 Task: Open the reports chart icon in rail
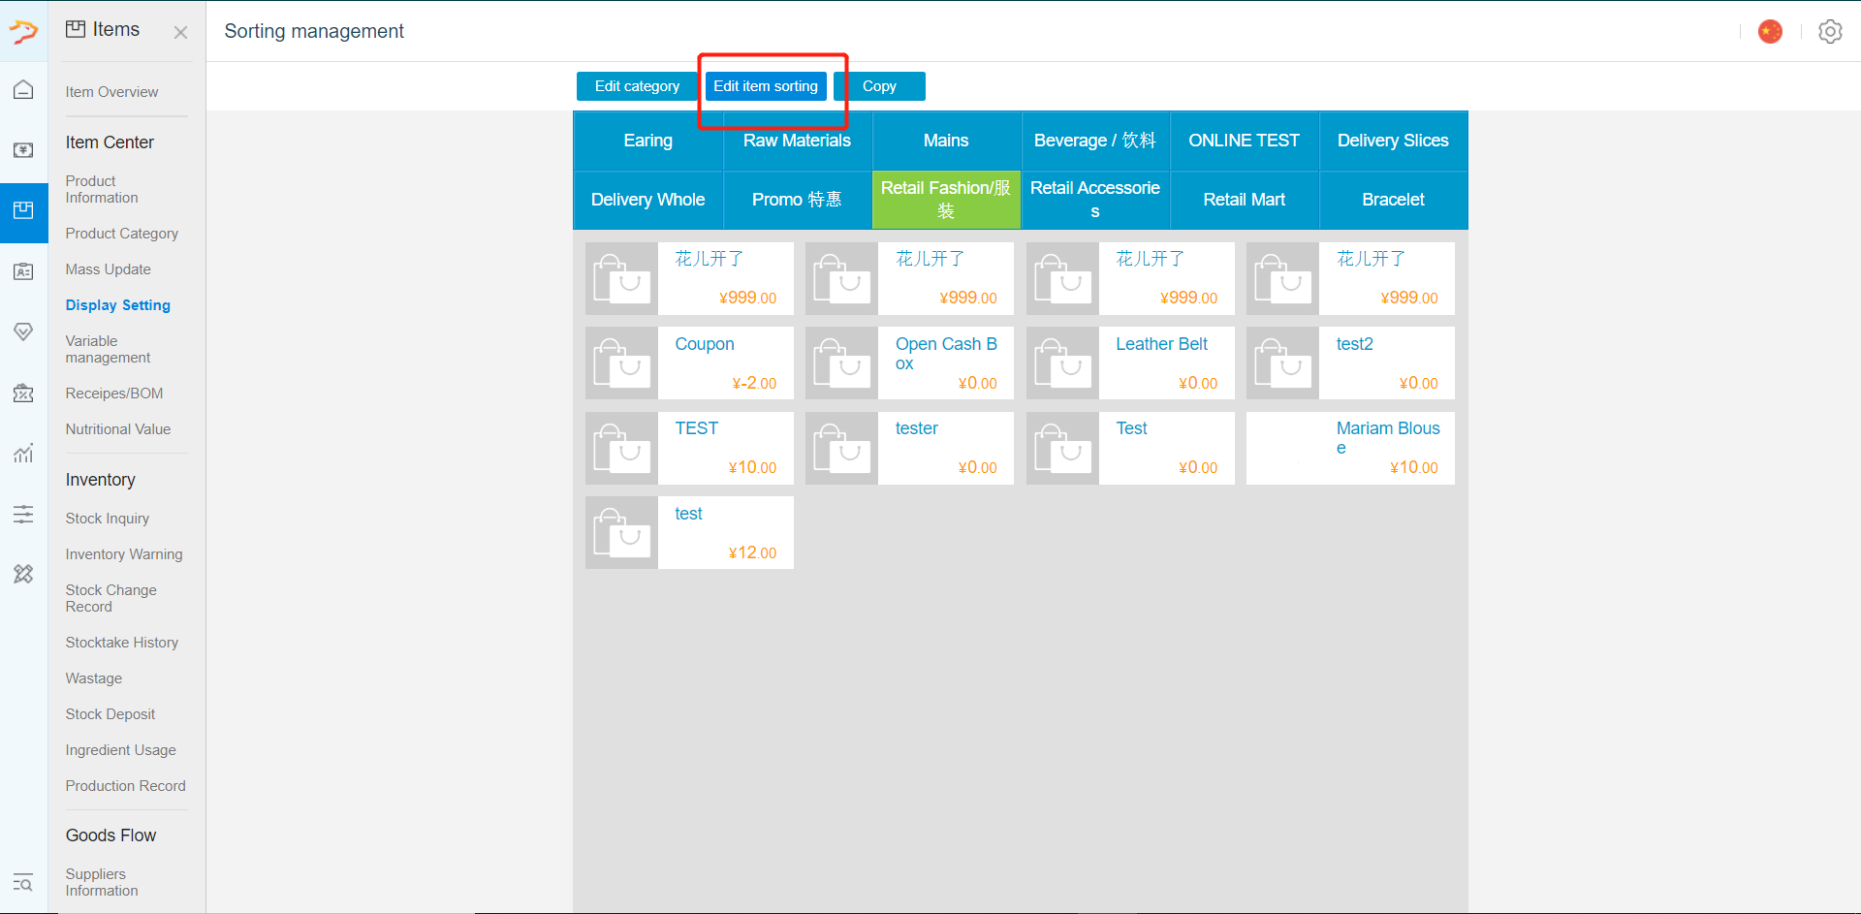click(x=23, y=454)
